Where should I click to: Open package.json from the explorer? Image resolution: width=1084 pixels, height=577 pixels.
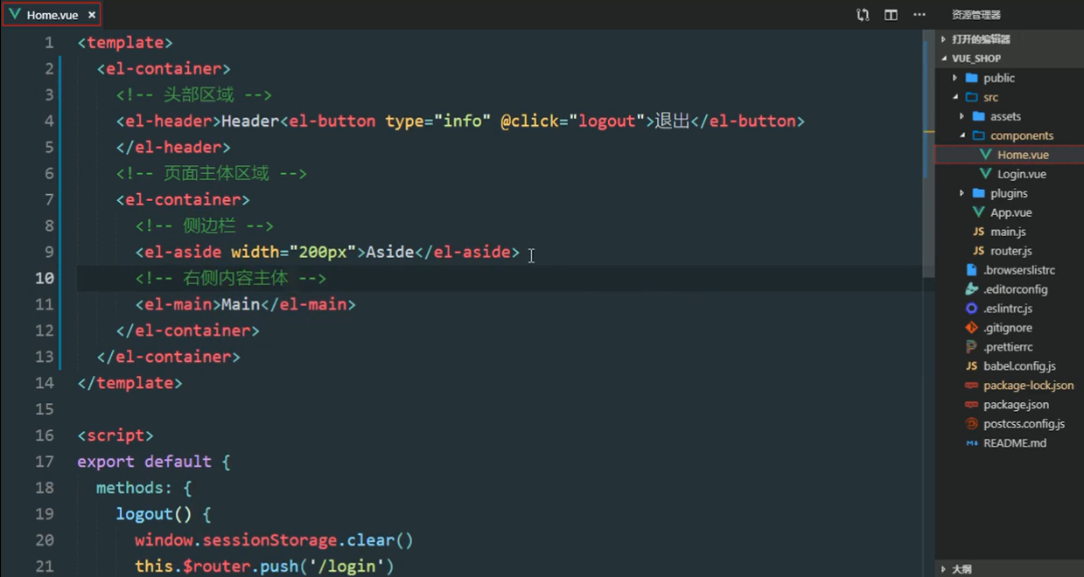[x=1016, y=405]
